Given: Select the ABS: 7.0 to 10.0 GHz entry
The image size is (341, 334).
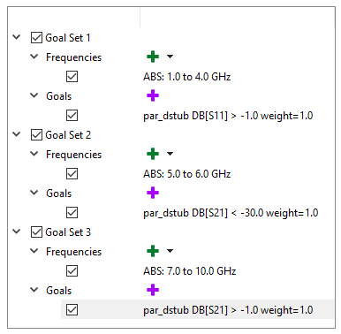Looking at the screenshot, I should [190, 271].
